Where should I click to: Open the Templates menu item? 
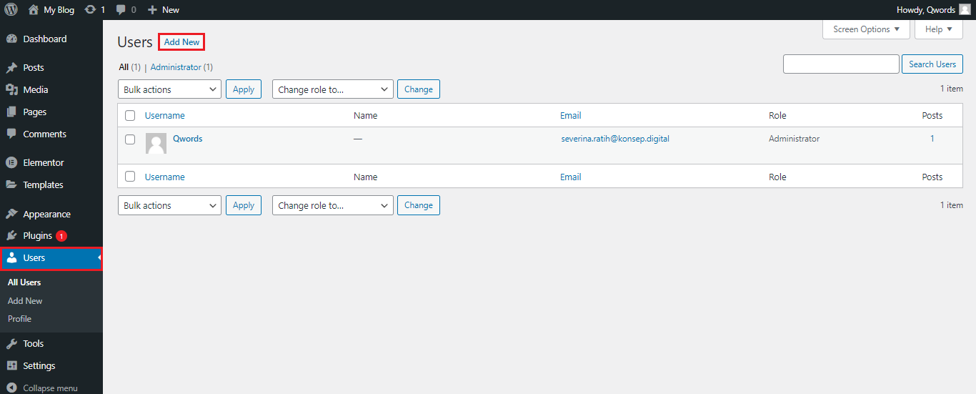[x=51, y=184]
